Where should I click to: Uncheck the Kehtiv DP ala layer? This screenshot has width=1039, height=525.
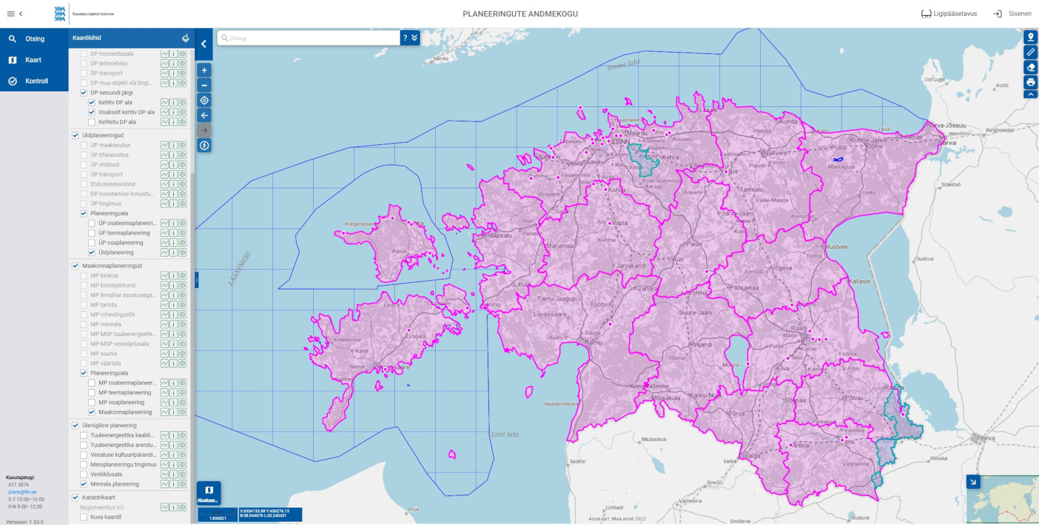(x=92, y=102)
